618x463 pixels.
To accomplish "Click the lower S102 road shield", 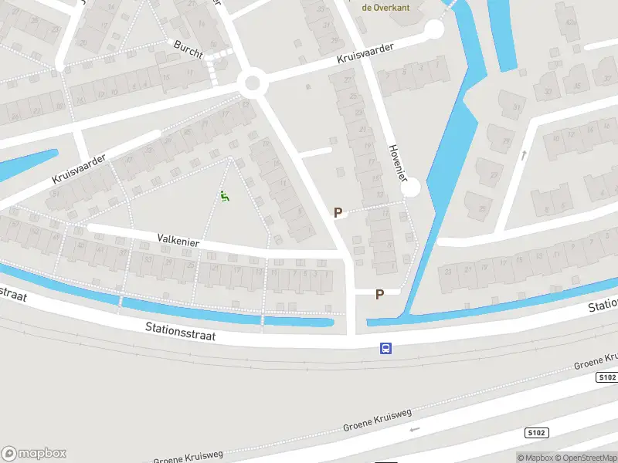I will (536, 433).
